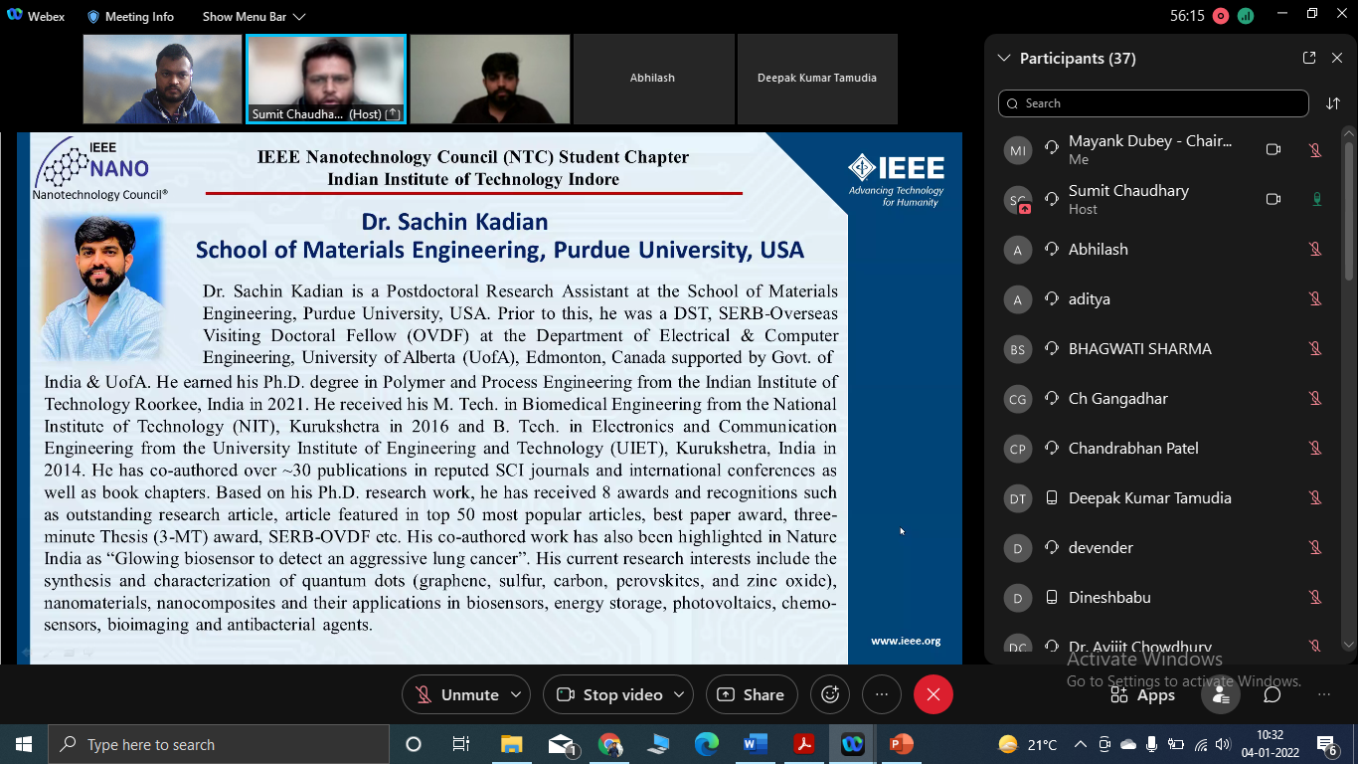Click the sort participants icon
1358x764 pixels.
tap(1333, 103)
